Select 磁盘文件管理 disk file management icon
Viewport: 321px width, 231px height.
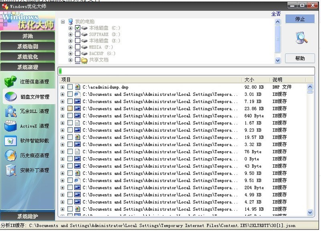pyautogui.click(x=10, y=97)
